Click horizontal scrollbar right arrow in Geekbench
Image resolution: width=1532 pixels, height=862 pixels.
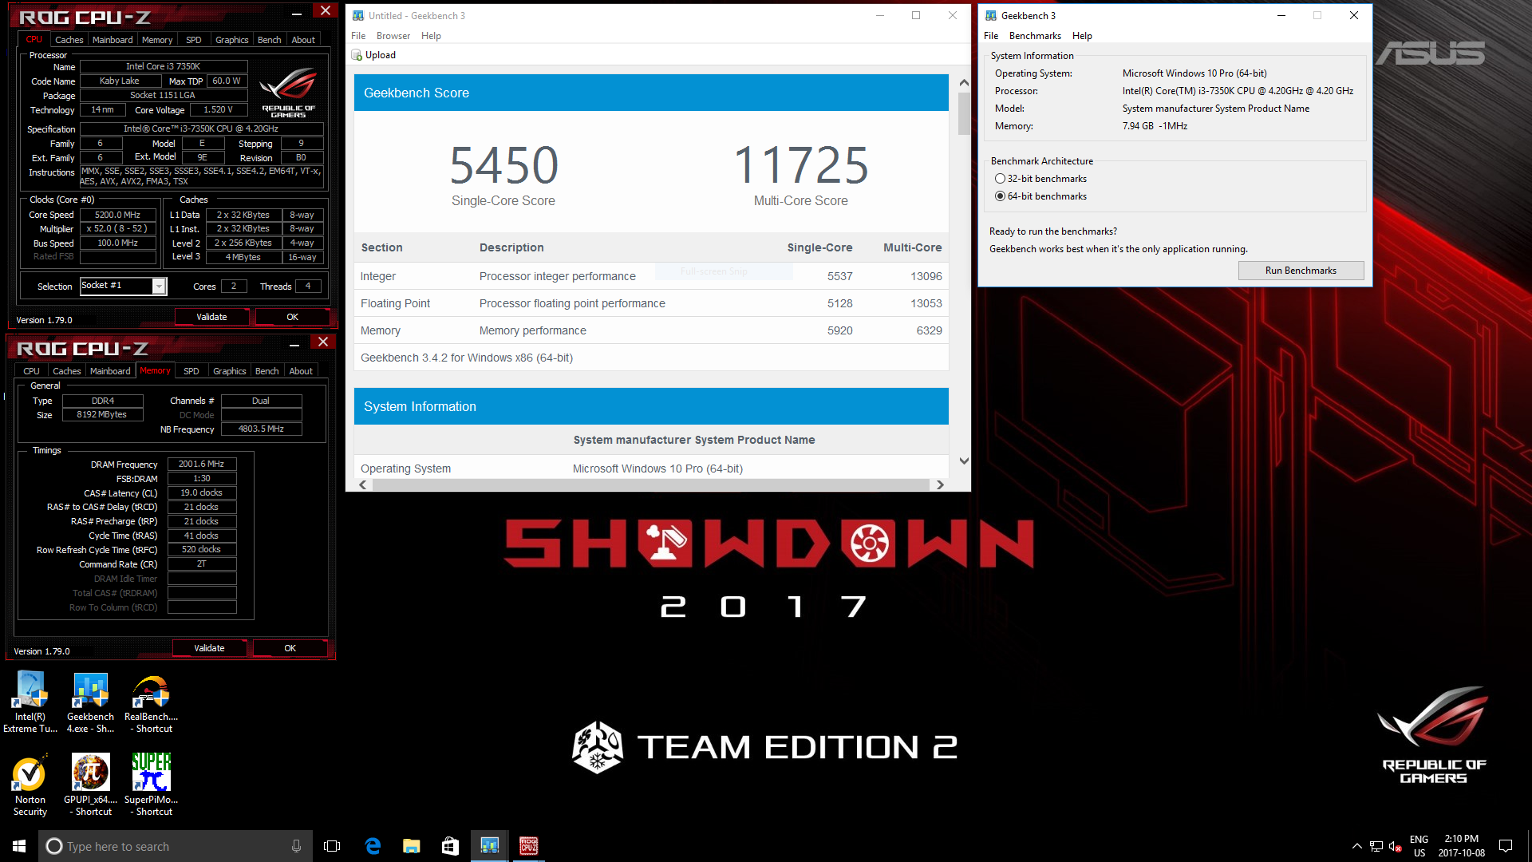coord(940,484)
